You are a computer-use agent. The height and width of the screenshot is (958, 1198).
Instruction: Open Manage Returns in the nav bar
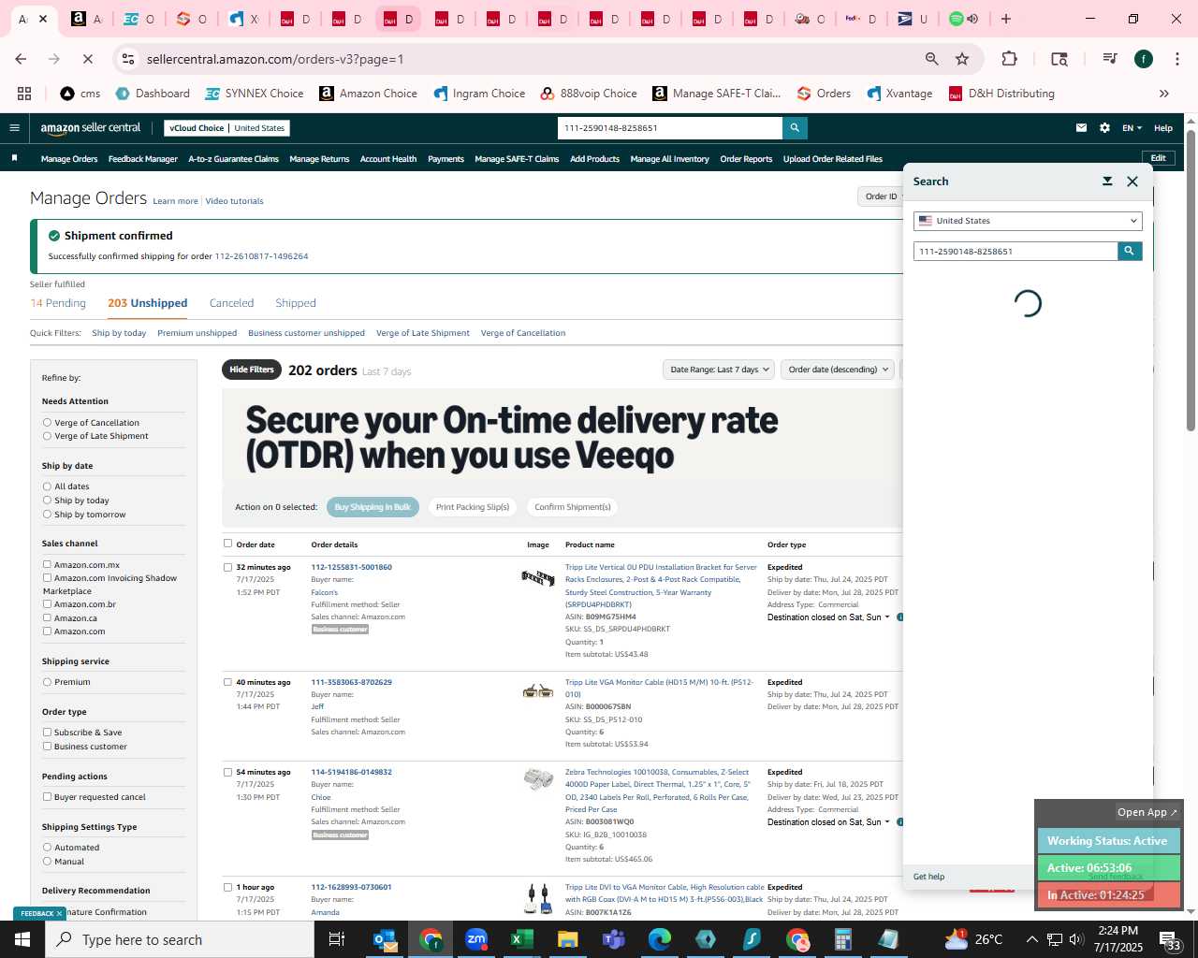coord(319,159)
